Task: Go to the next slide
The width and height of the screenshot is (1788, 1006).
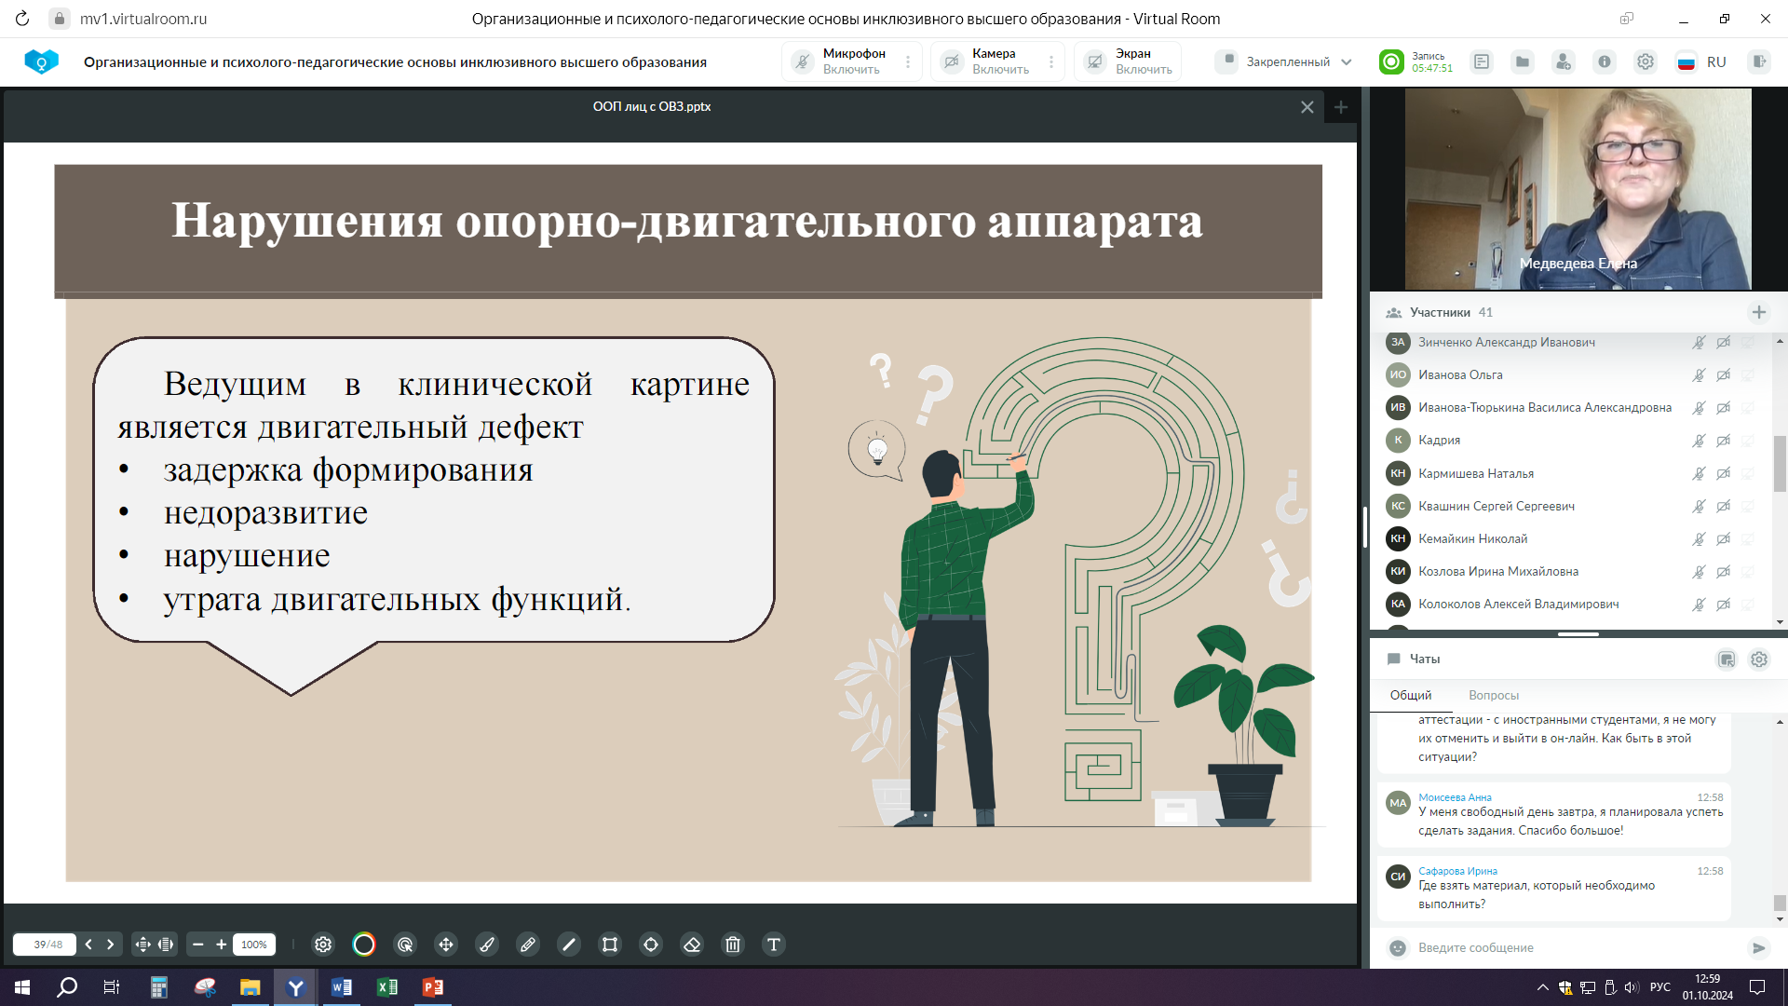Action: [x=111, y=945]
